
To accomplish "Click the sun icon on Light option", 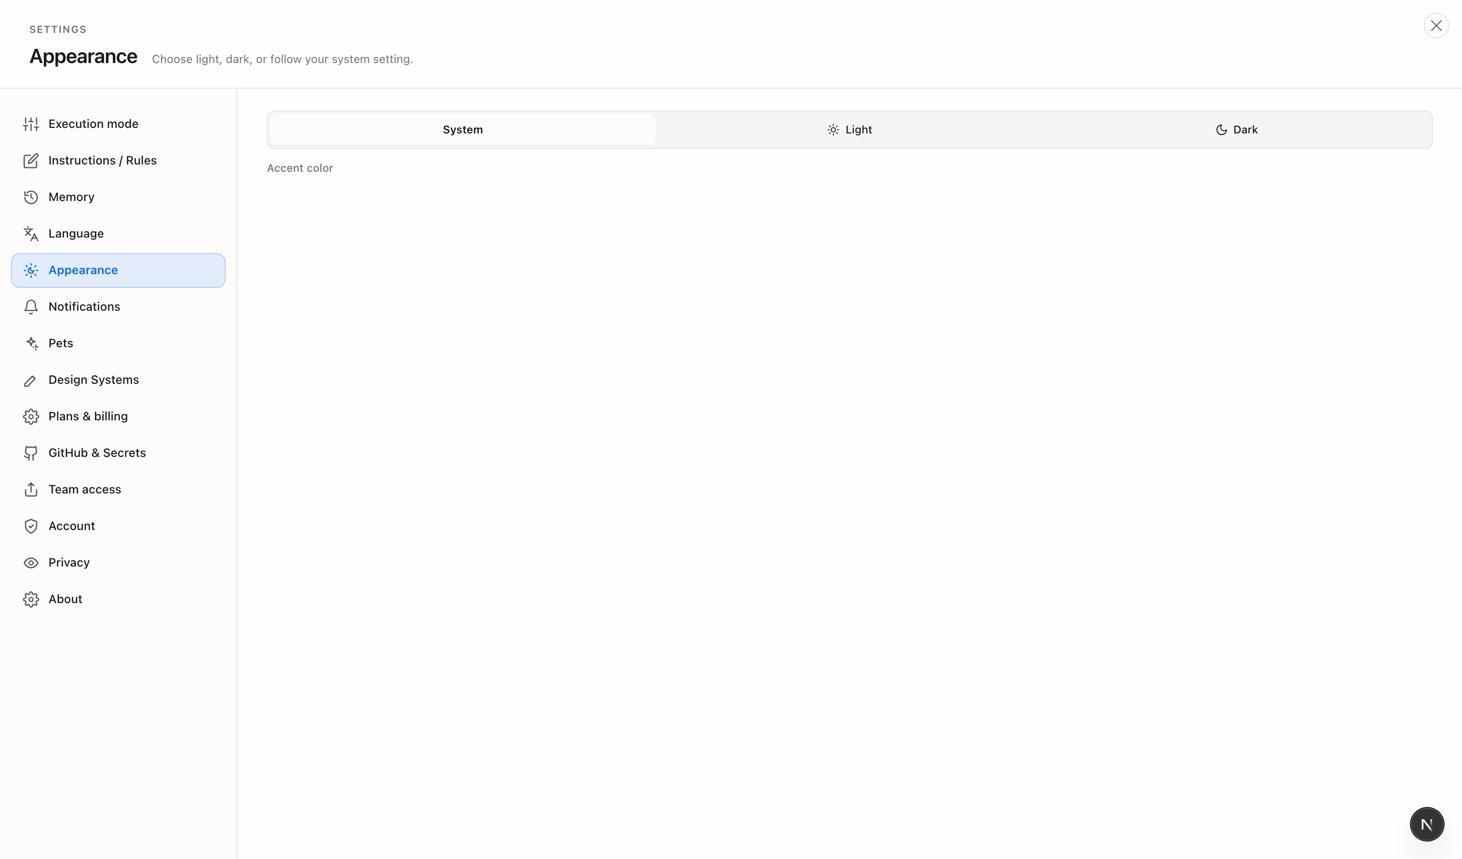I will (833, 130).
